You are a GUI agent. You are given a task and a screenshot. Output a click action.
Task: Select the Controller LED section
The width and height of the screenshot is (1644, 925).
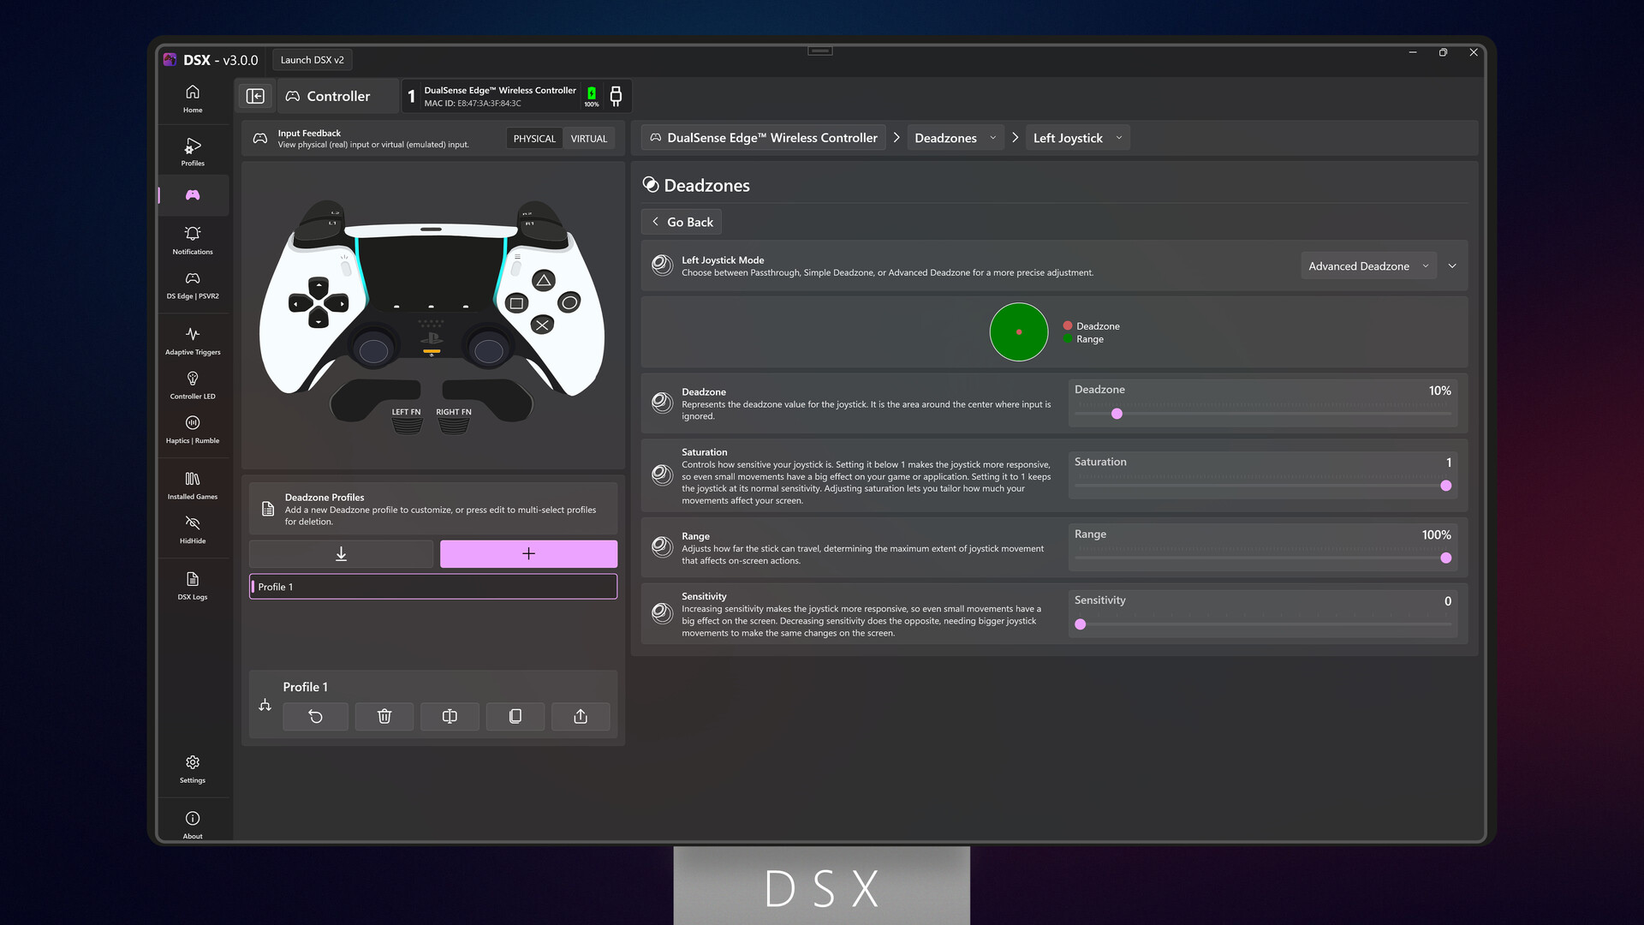[x=192, y=384]
